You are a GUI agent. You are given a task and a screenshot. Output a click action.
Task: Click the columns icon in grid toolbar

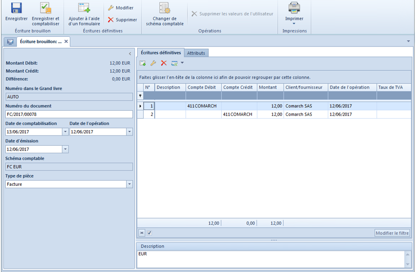tap(174, 63)
